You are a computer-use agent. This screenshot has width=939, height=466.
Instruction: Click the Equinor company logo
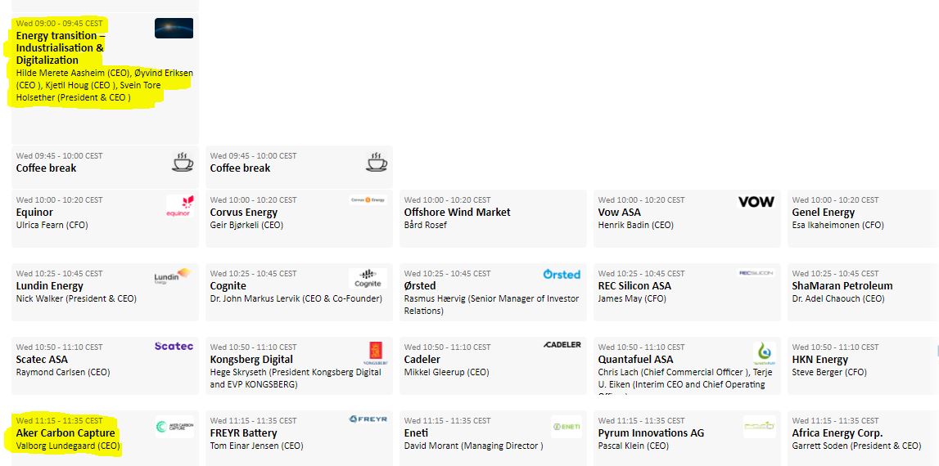point(179,205)
